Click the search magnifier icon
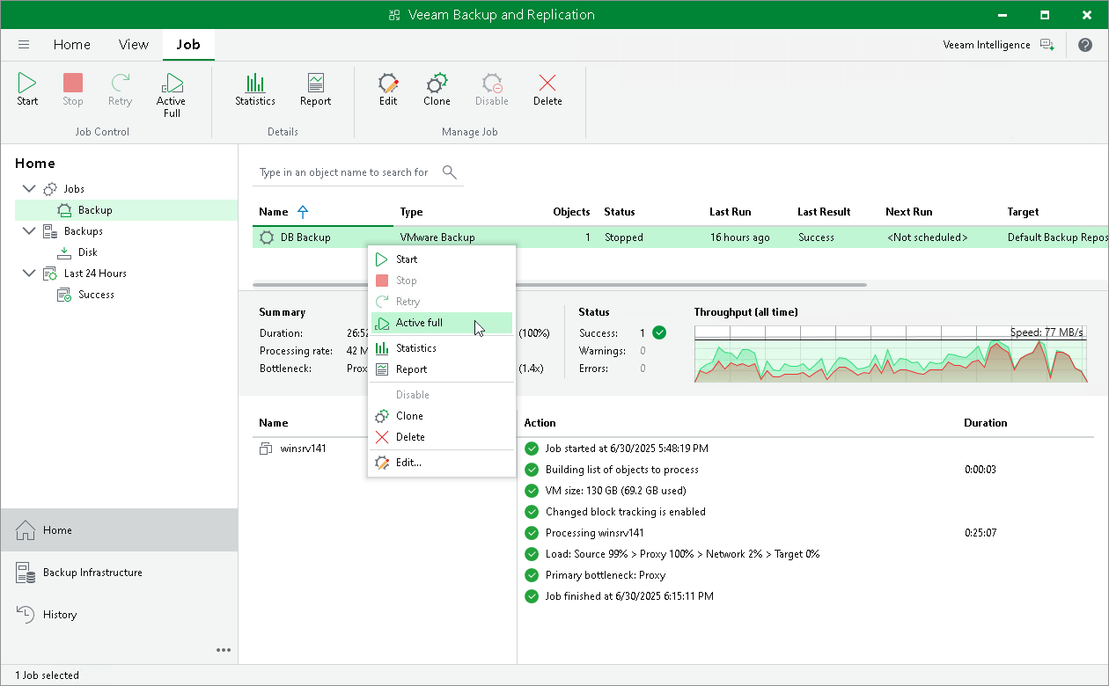The width and height of the screenshot is (1109, 686). (449, 171)
